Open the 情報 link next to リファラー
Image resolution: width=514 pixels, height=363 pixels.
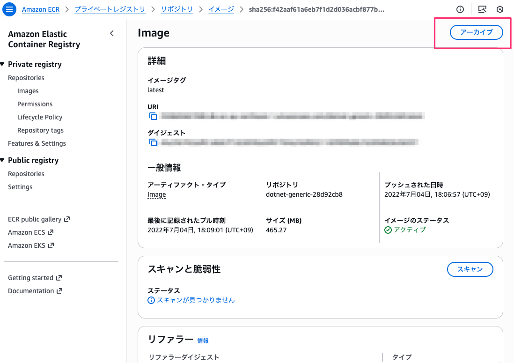[204, 341]
